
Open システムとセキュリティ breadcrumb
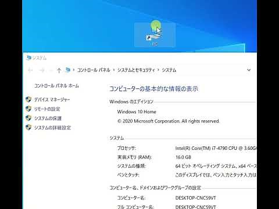(x=136, y=70)
